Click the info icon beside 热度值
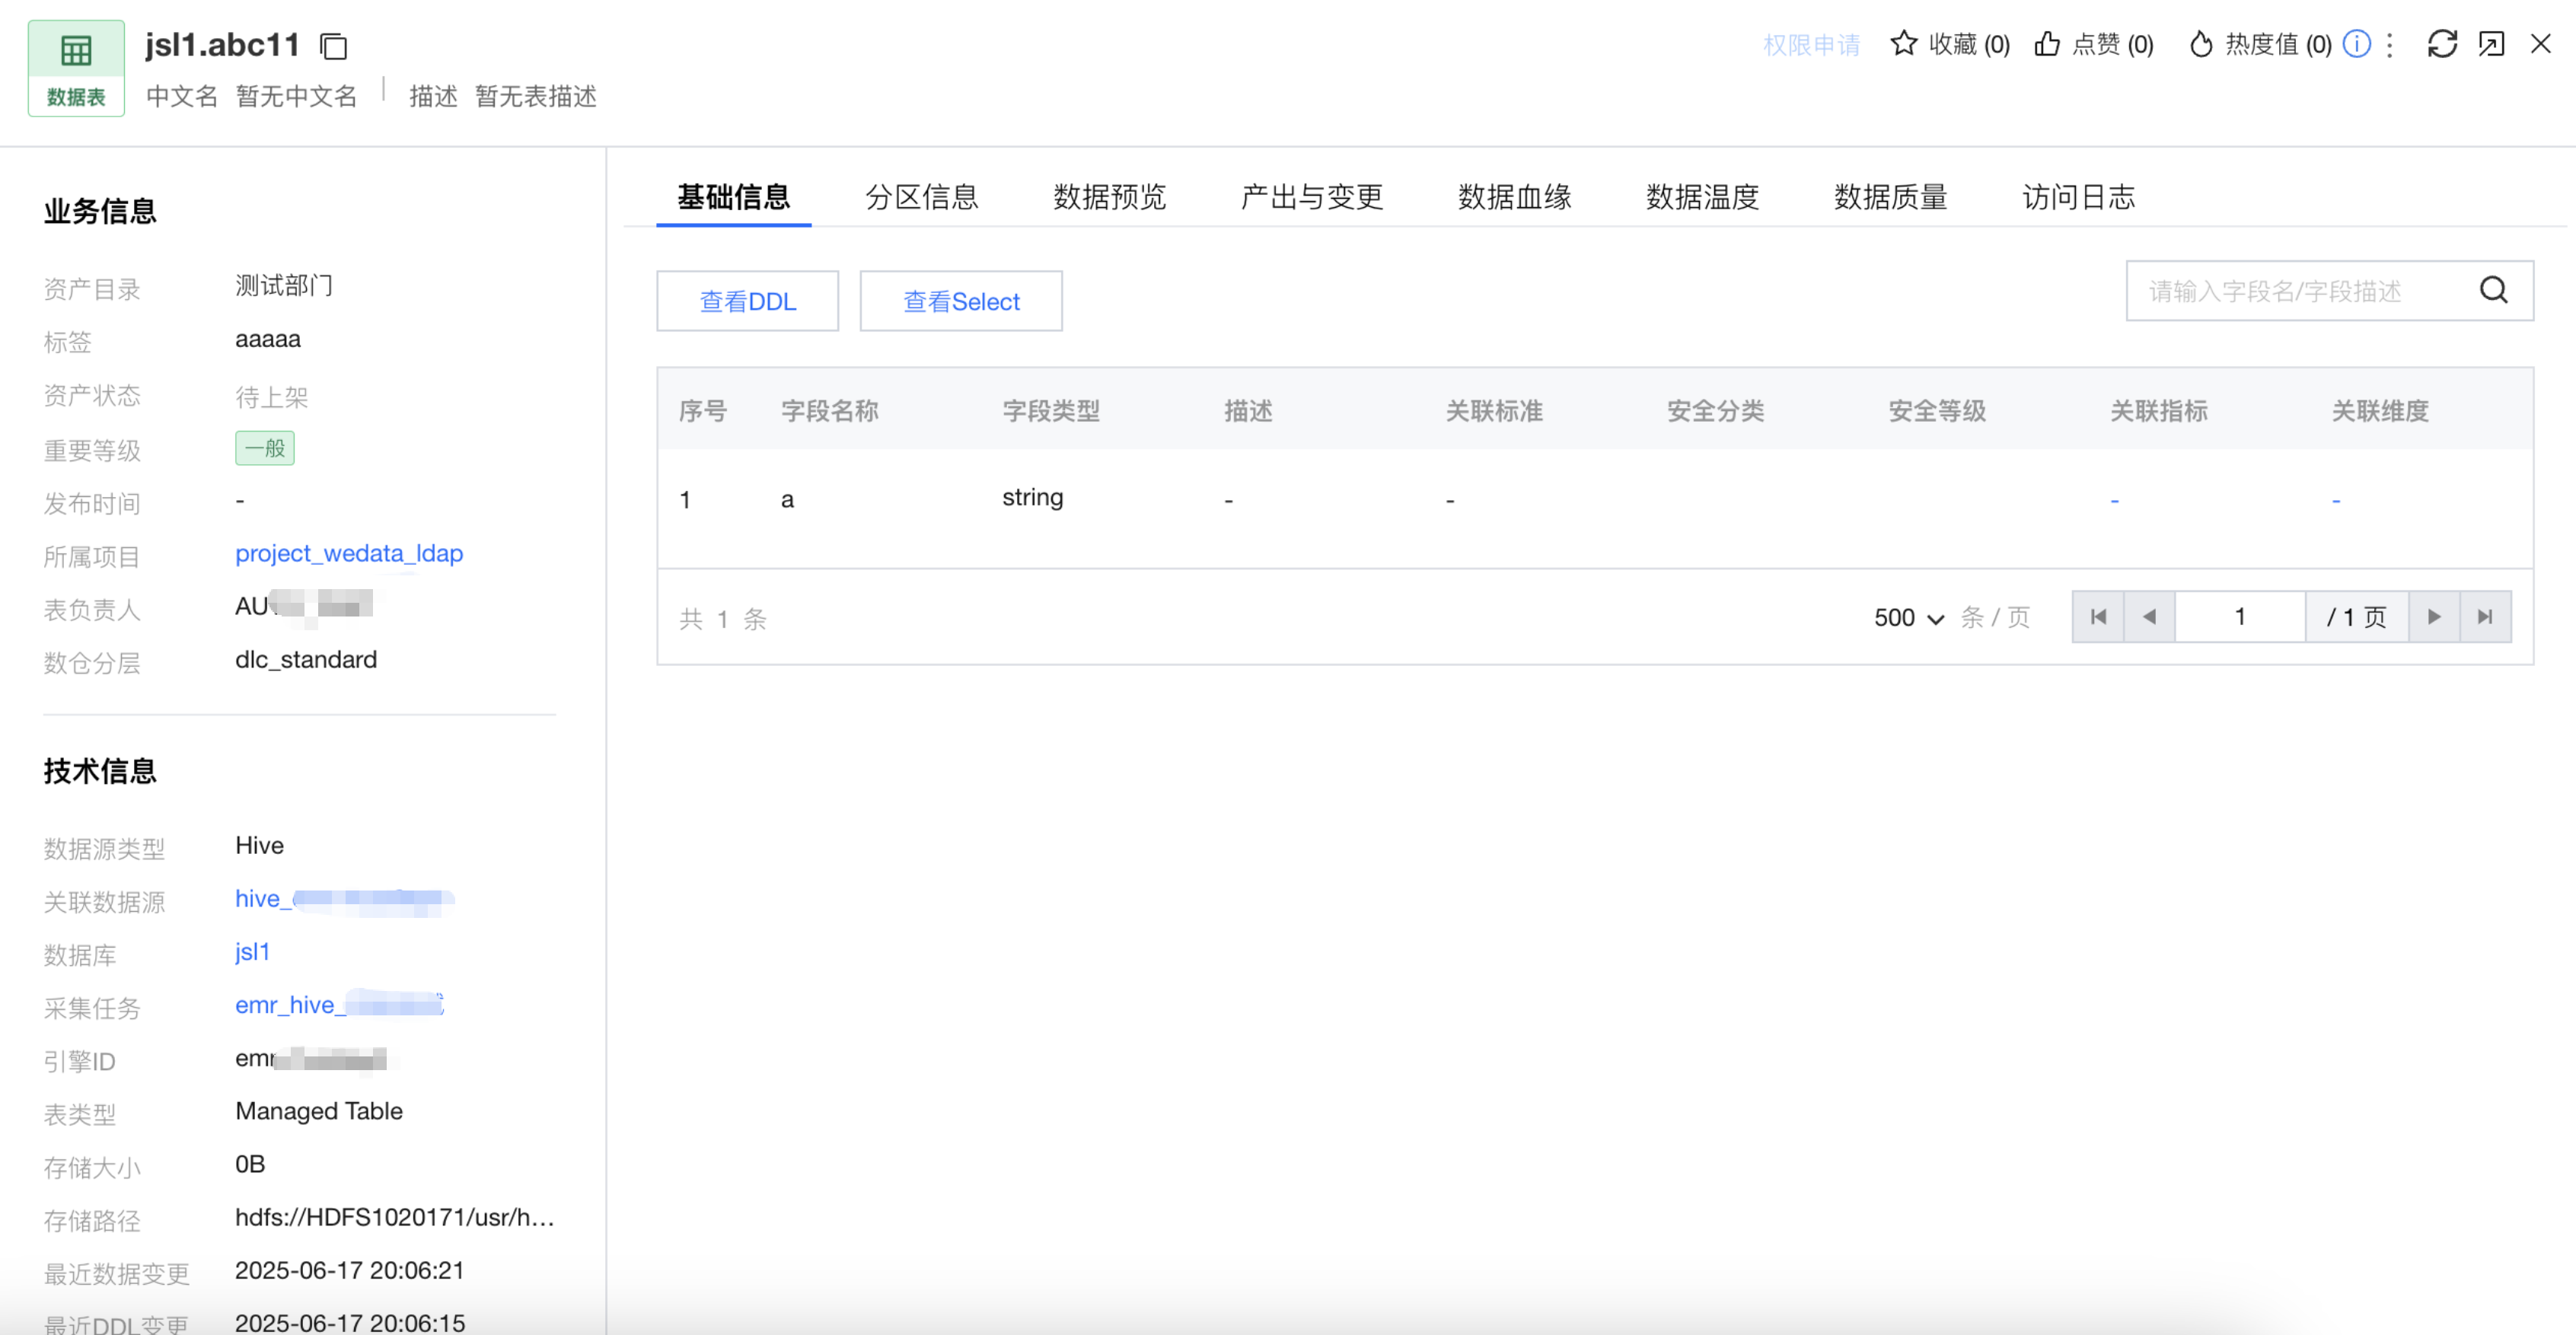This screenshot has width=2576, height=1335. pos(2357,44)
